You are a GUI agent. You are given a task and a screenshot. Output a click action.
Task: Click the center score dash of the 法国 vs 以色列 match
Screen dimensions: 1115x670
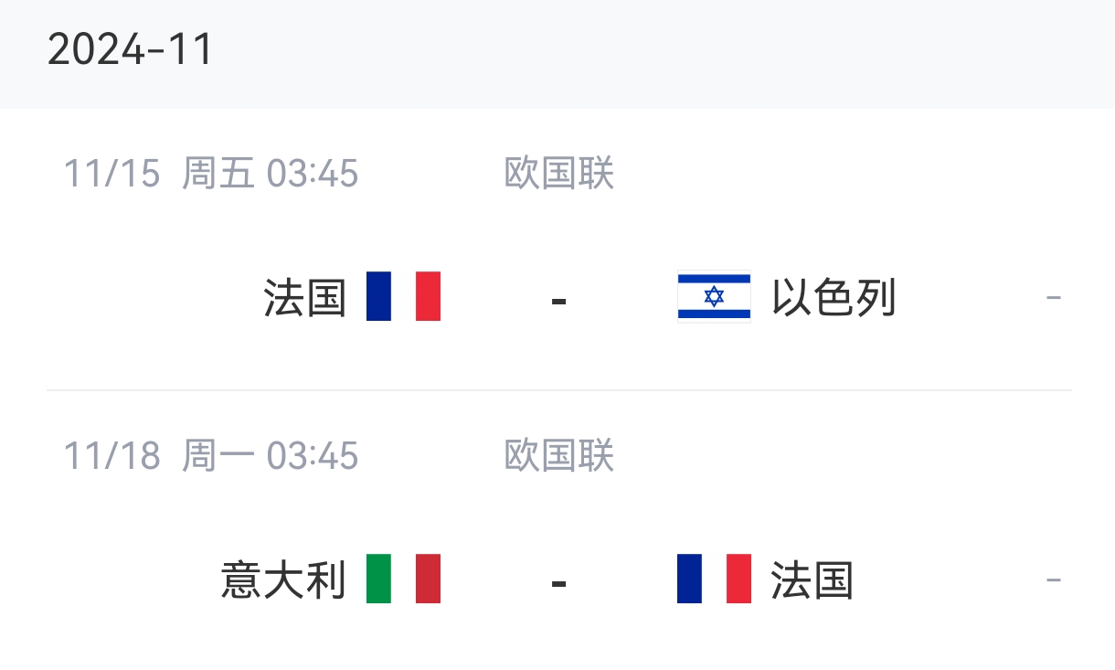click(559, 300)
